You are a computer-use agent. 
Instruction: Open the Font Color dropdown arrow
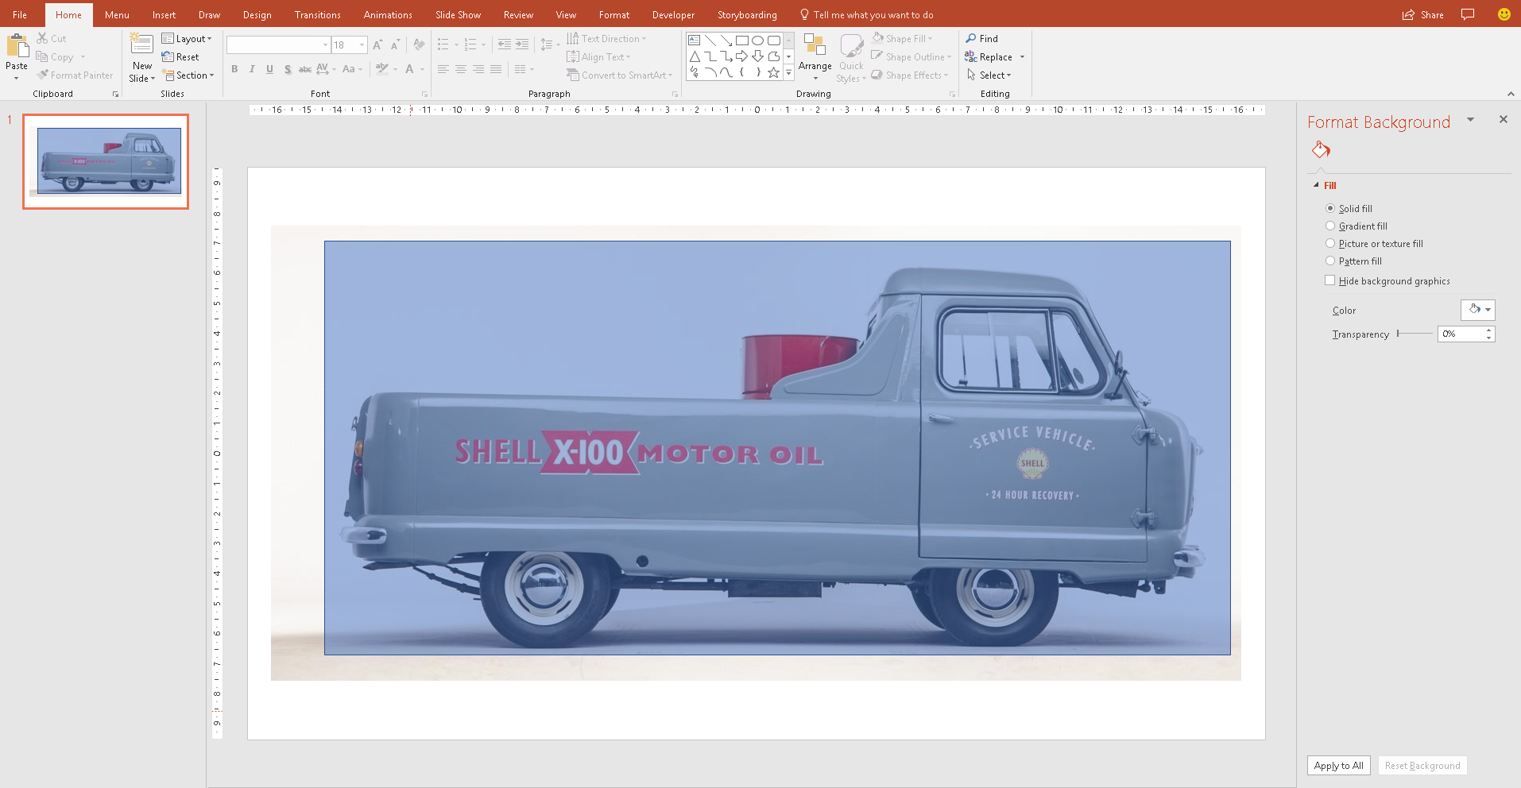[x=422, y=69]
